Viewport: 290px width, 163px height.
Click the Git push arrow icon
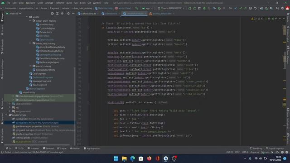[x=245, y=8]
